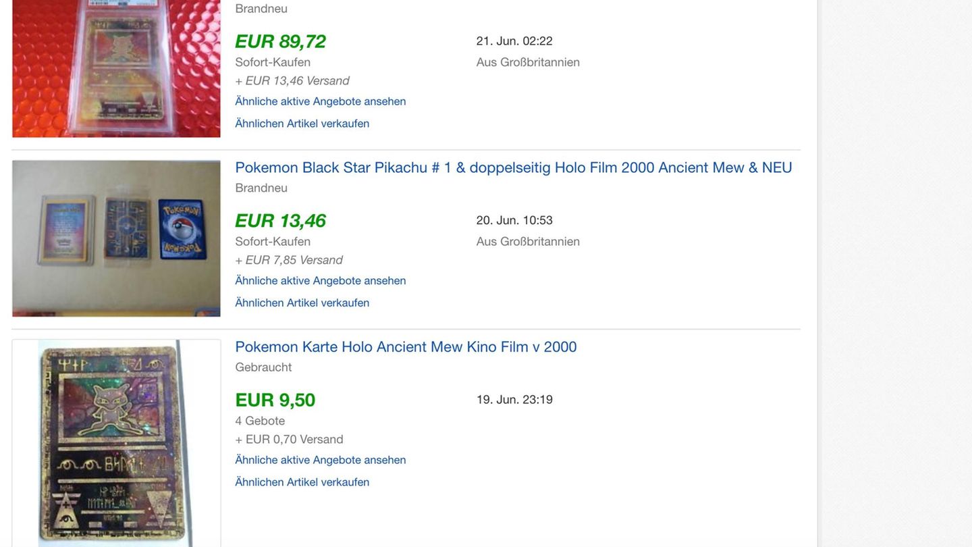Click 'Ähnlichen Artikel verkaufen' under EUR 13,46 listing
Image resolution: width=972 pixels, height=547 pixels.
click(302, 303)
